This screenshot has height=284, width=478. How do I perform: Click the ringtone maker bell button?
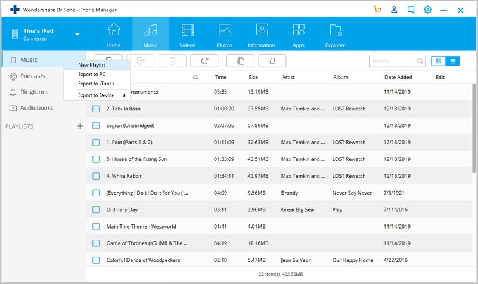tap(272, 61)
